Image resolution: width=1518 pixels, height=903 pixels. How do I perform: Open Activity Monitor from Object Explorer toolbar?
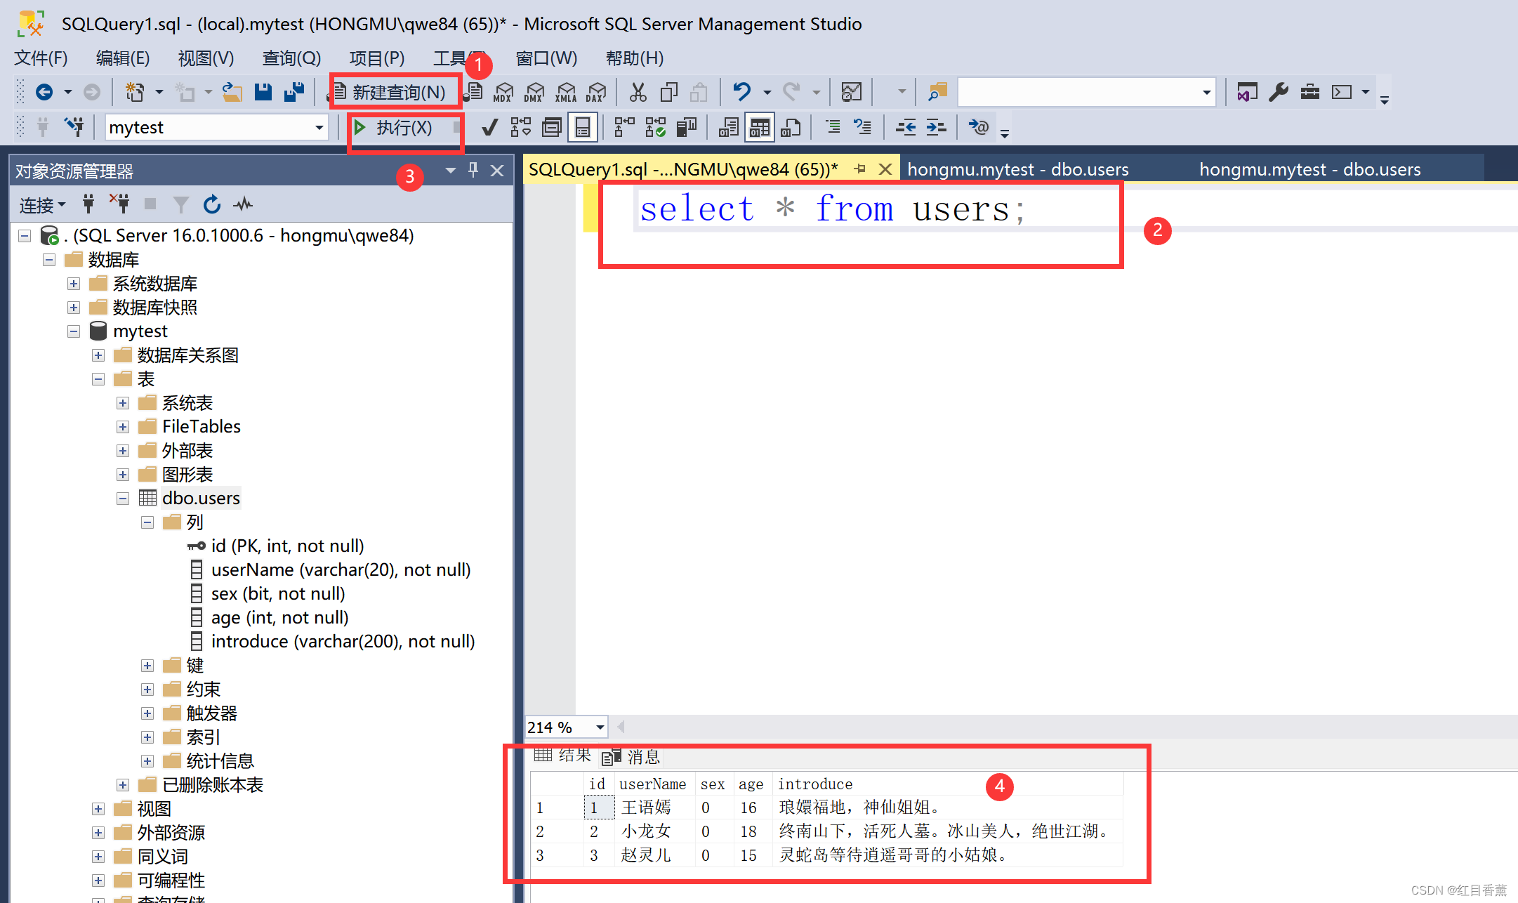[x=243, y=204]
